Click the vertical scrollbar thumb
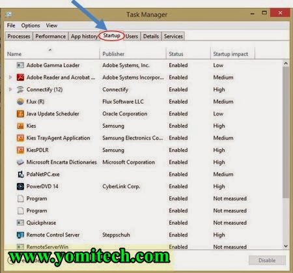 point(286,132)
